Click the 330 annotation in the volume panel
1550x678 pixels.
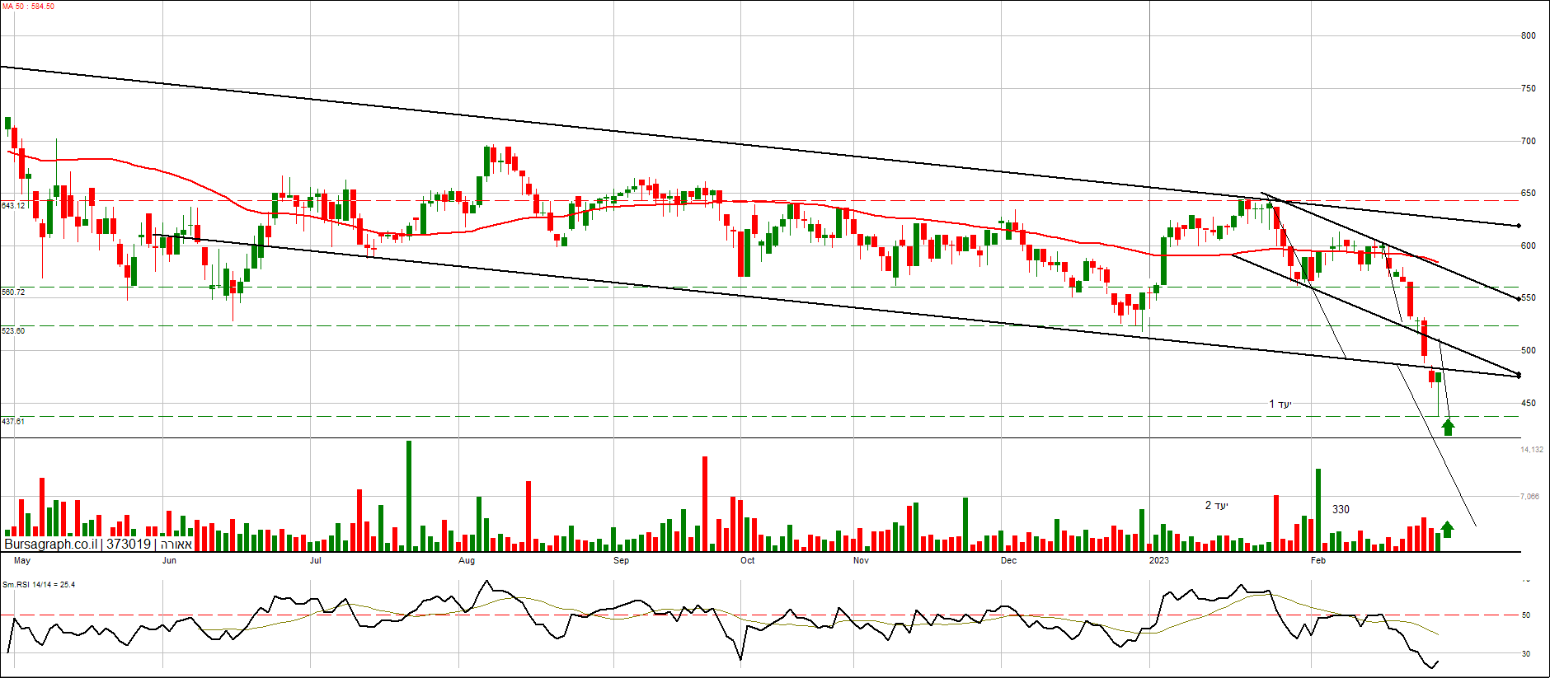pyautogui.click(x=1341, y=509)
